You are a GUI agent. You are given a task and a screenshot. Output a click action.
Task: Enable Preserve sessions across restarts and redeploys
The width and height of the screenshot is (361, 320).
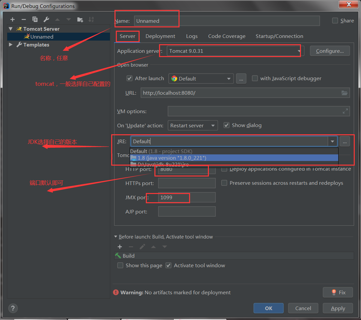(x=224, y=183)
